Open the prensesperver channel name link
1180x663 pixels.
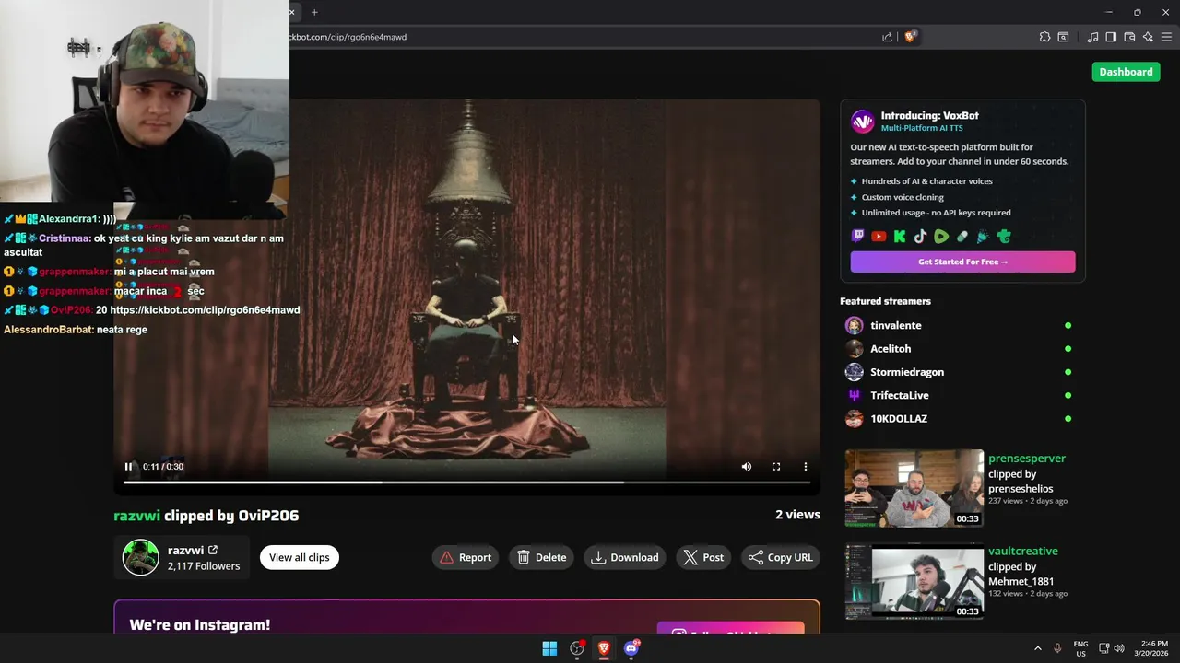(1027, 459)
